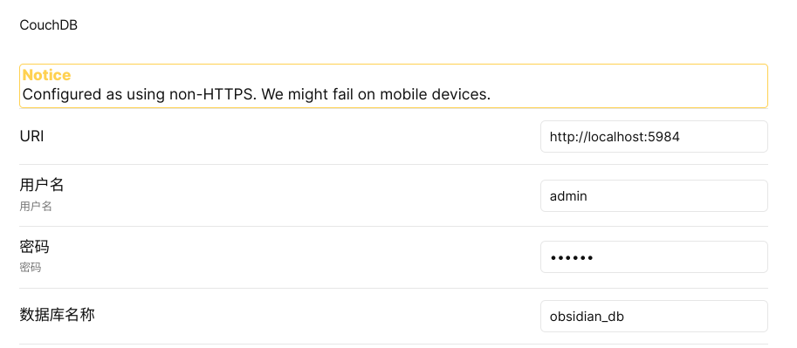Click the large 用户名 setting label
Screen dimensions: 797x348
tap(42, 185)
